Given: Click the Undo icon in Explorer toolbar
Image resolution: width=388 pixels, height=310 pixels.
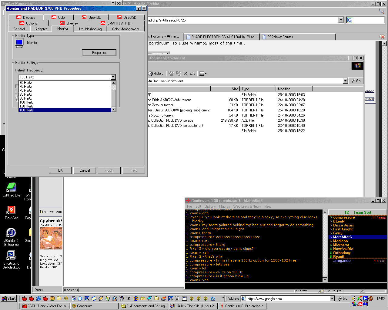Looking at the screenshot, I should (x=192, y=74).
